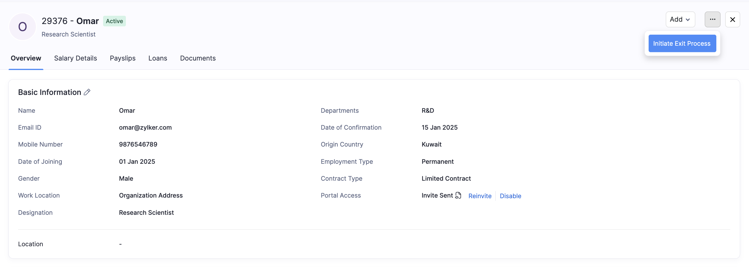Click the Reinvite link
Image resolution: width=749 pixels, height=267 pixels.
(480, 196)
